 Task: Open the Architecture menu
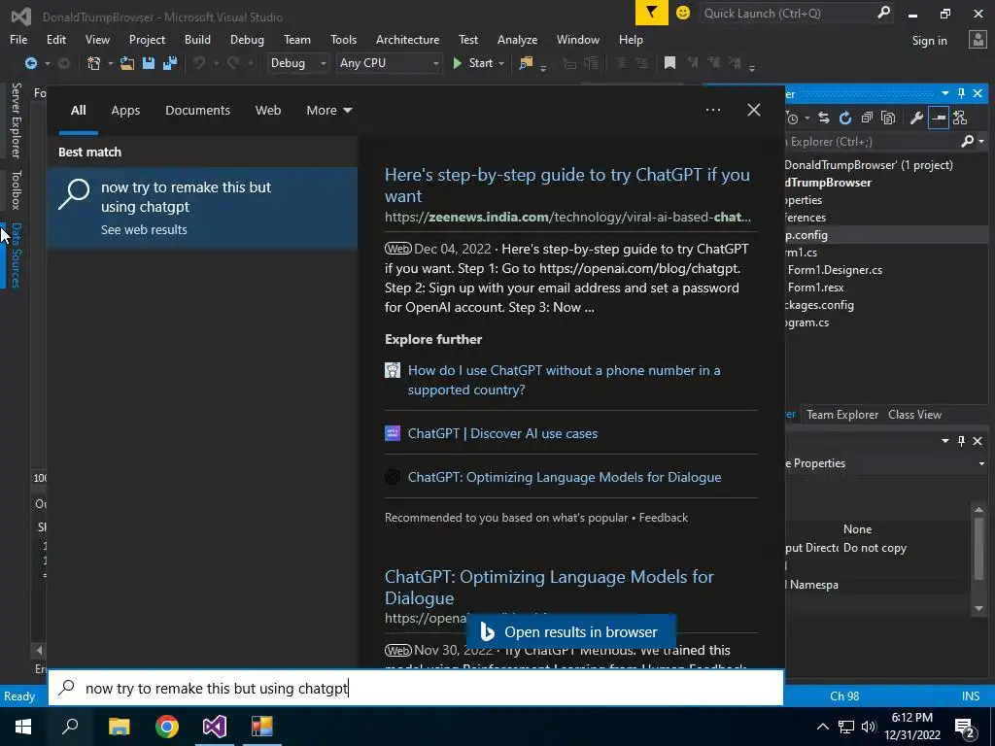pyautogui.click(x=407, y=39)
